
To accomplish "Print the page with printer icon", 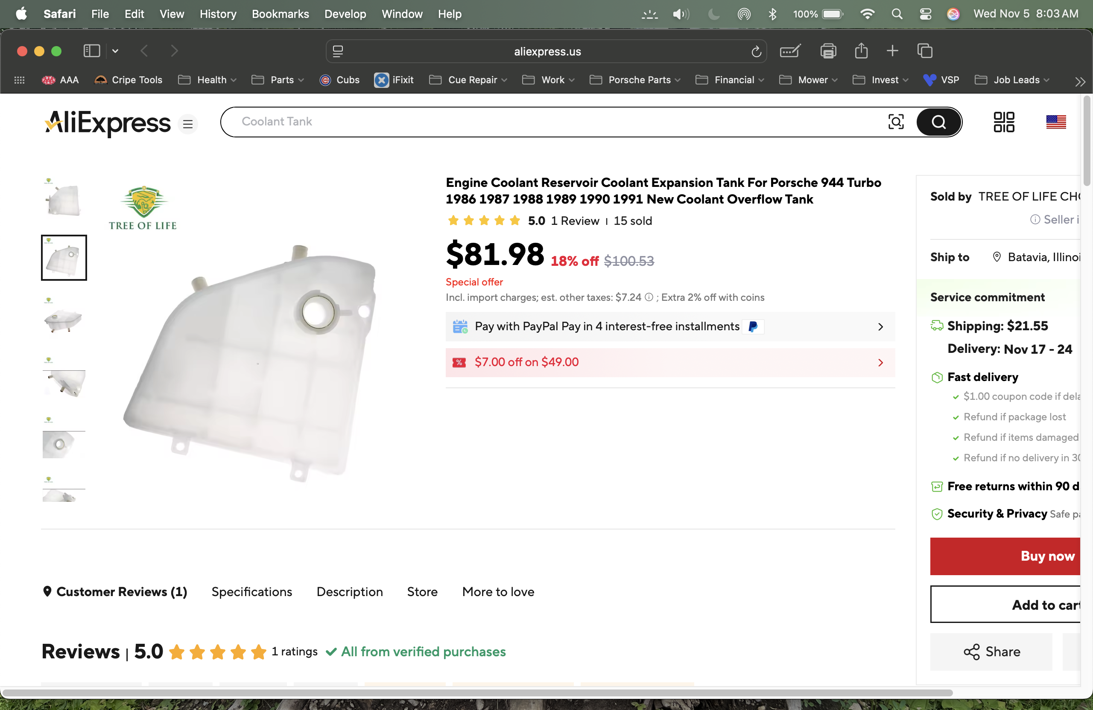I will (828, 51).
